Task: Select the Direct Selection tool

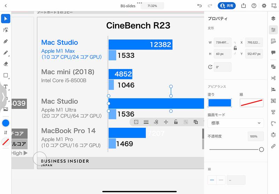Action: [6, 30]
